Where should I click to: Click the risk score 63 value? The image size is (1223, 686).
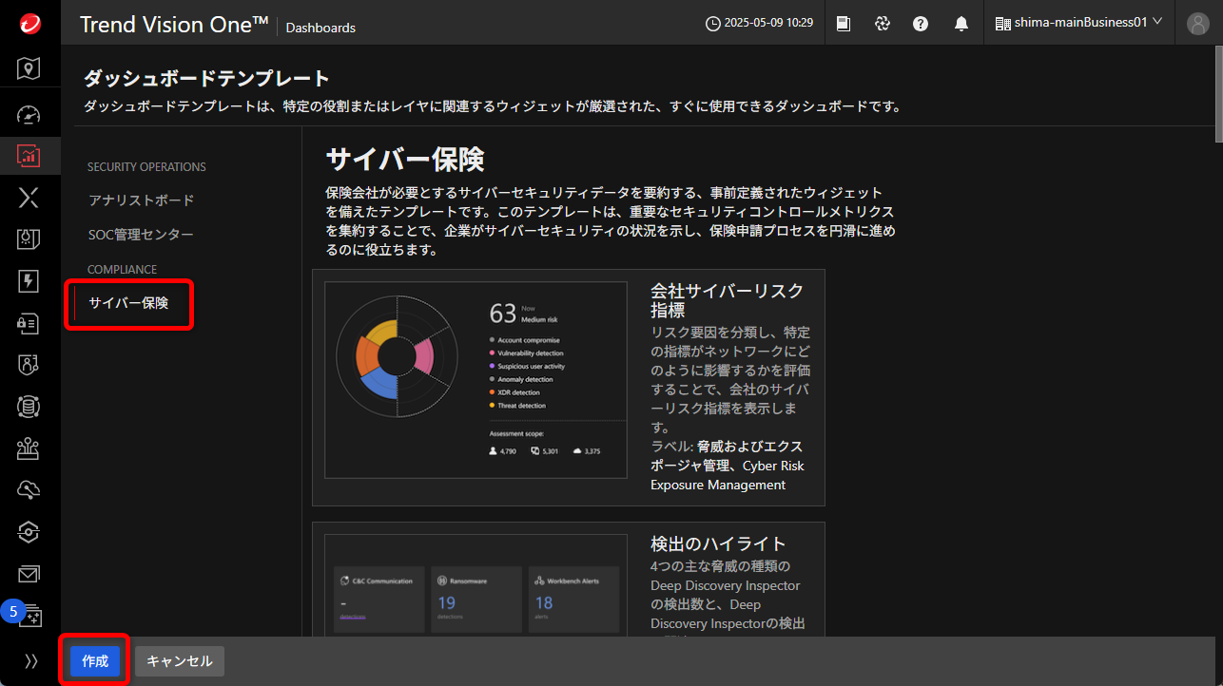pos(502,314)
